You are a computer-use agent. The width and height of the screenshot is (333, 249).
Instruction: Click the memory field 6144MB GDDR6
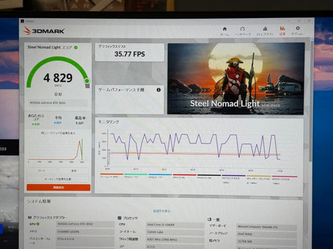[85, 232]
